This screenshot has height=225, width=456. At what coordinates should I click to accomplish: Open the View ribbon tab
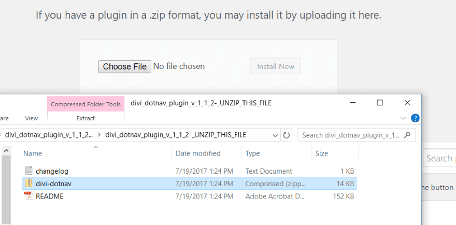click(31, 118)
